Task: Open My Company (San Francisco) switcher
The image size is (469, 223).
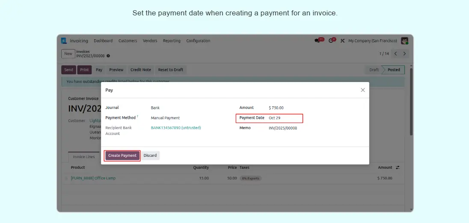Action: (x=372, y=41)
